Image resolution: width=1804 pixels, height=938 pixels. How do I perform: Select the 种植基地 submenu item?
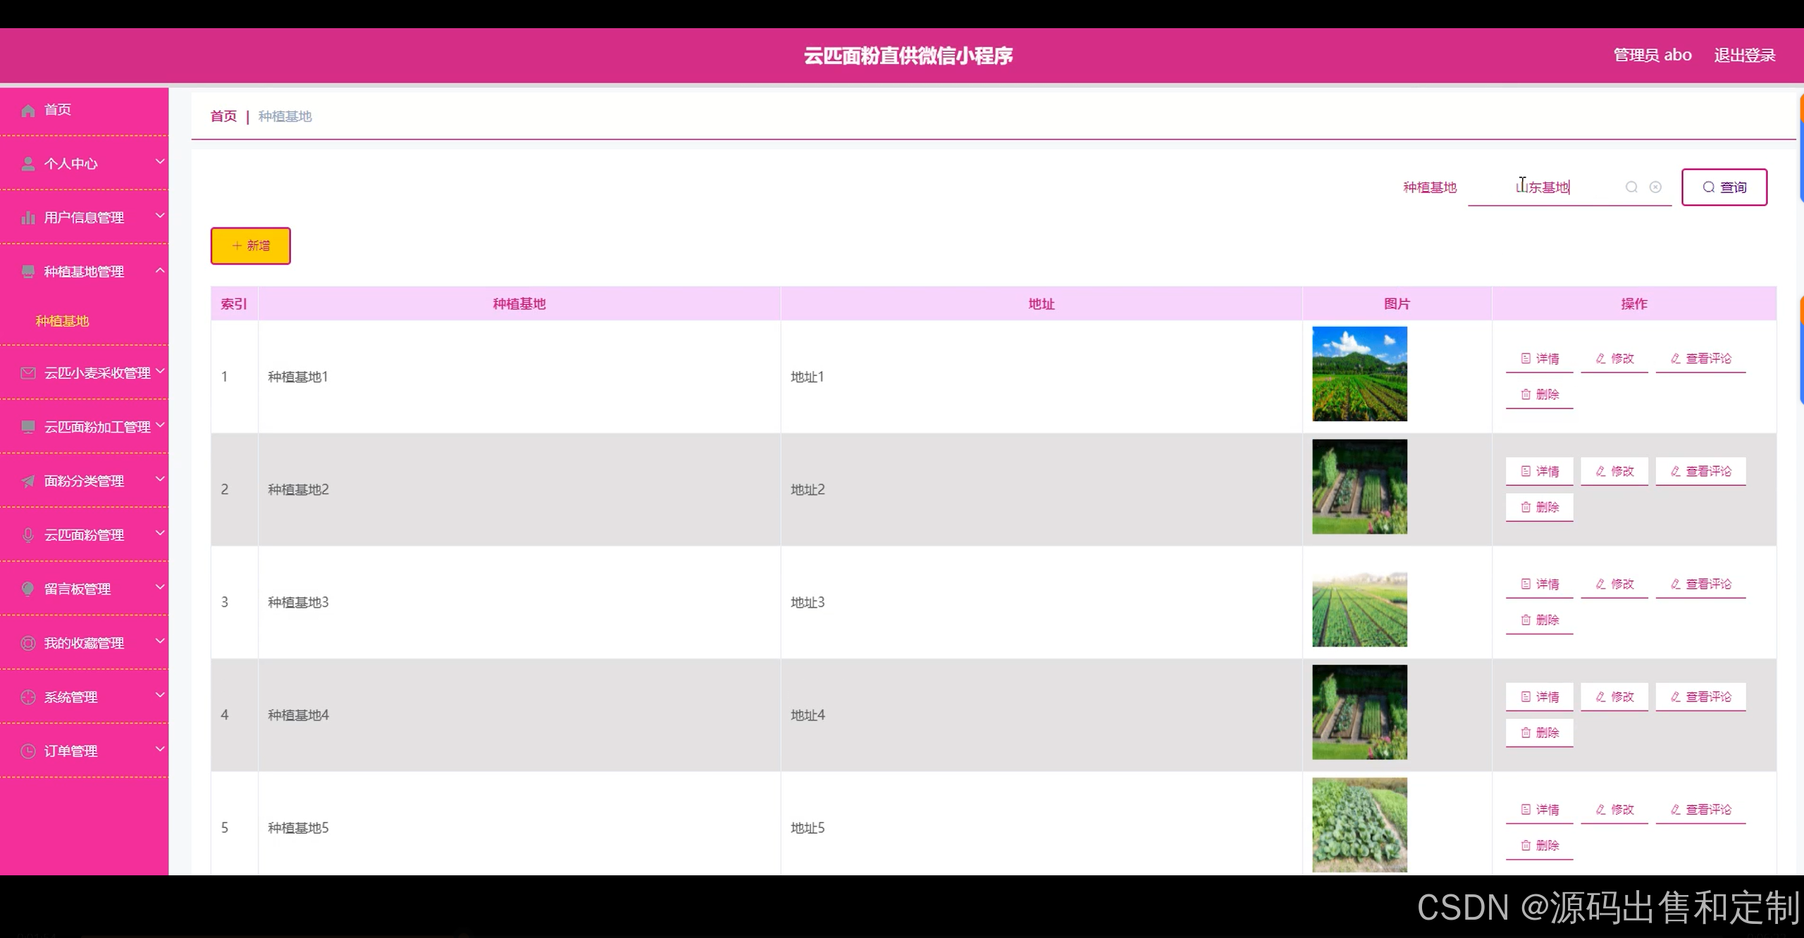pyautogui.click(x=62, y=321)
